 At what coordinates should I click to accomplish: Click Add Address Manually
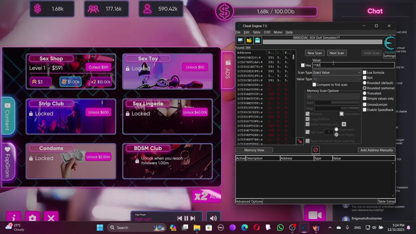(x=377, y=150)
